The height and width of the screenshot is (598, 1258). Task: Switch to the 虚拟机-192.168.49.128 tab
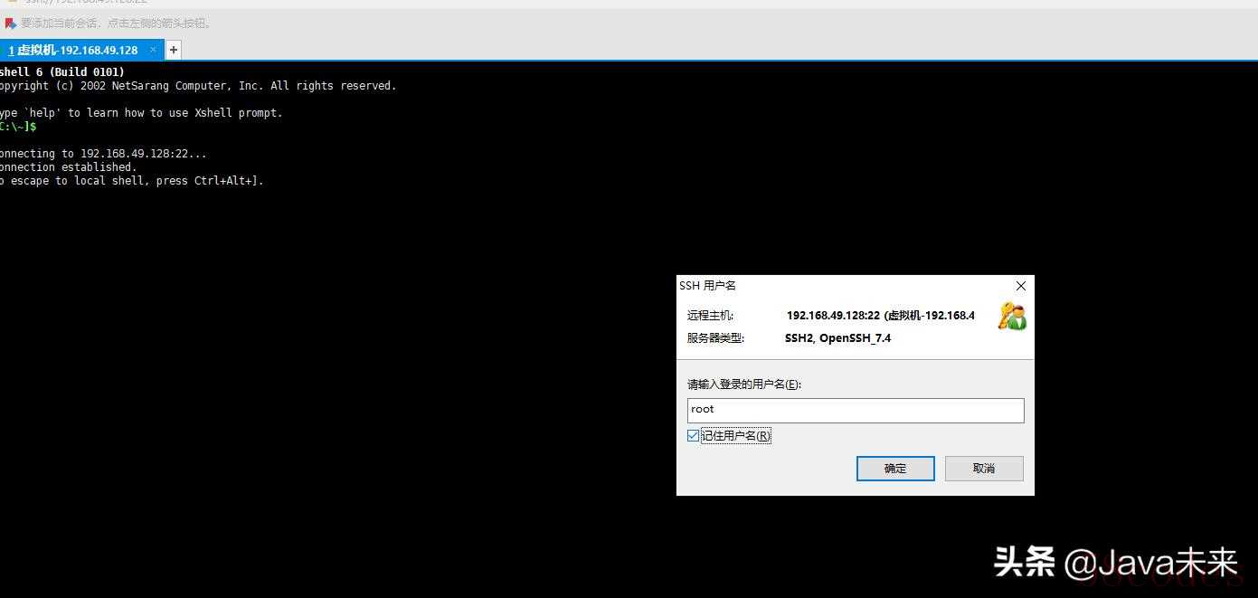(77, 50)
